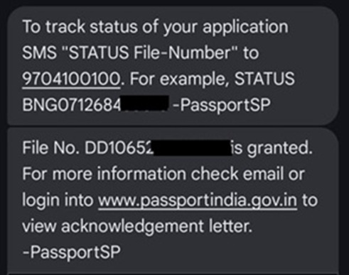This screenshot has height=275, width=349.
Task: Click the words "login into" before the URL
Action: point(58,200)
